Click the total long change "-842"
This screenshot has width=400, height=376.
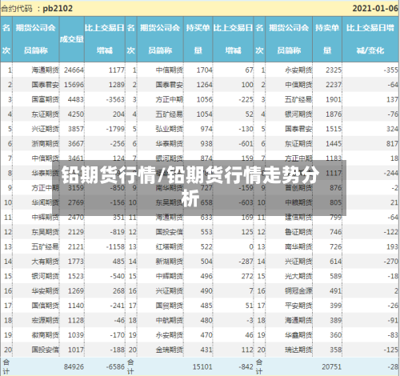pyautogui.click(x=246, y=367)
